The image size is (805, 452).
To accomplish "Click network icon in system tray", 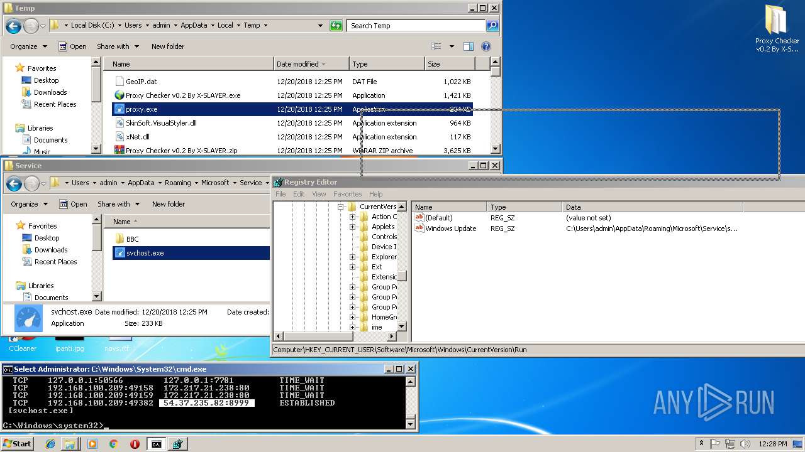I will (x=731, y=444).
